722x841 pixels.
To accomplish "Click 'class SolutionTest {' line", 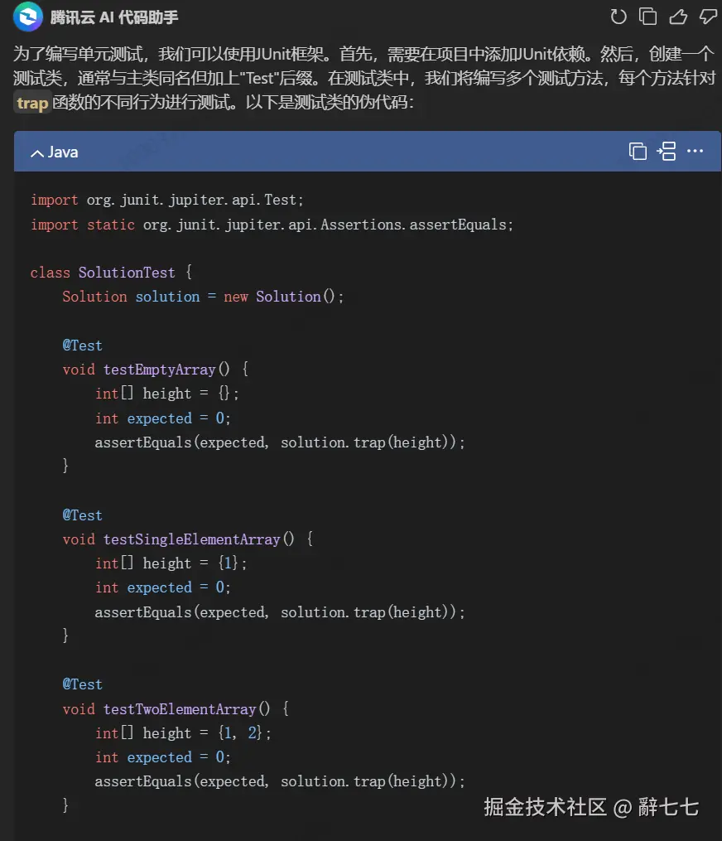I will pos(111,273).
